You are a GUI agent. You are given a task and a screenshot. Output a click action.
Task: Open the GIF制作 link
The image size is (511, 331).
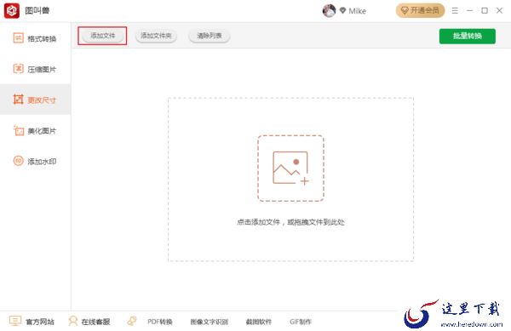(x=301, y=322)
